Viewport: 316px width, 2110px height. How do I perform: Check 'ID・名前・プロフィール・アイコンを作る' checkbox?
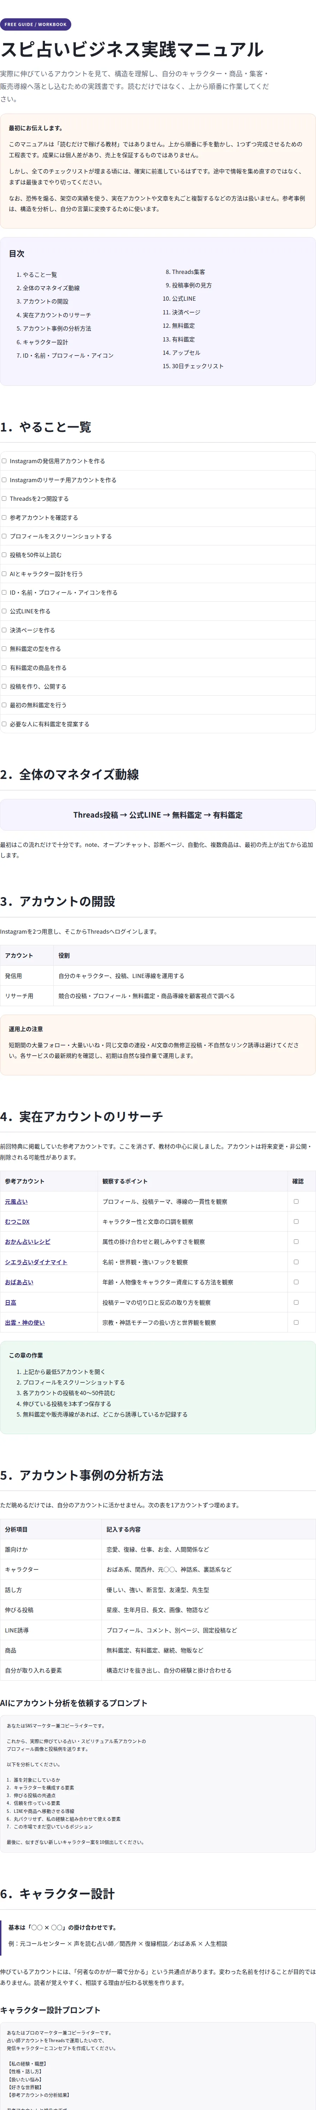point(4,592)
